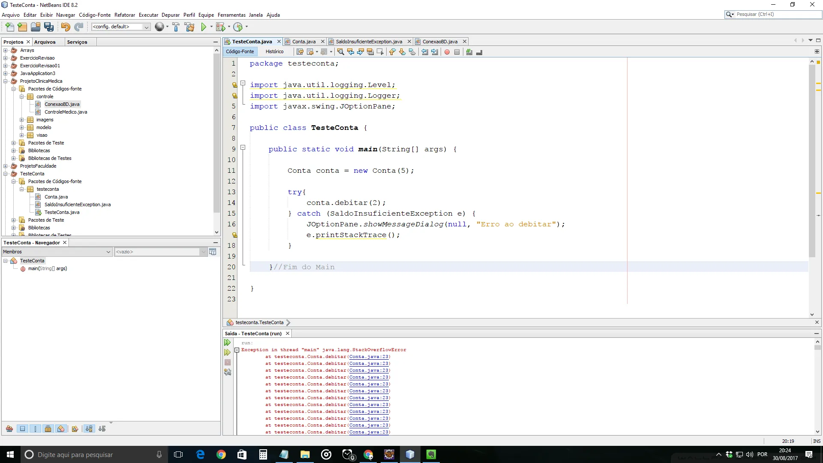Click Clean and Build broom icon
Image resolution: width=823 pixels, height=463 pixels.
[x=189, y=27]
